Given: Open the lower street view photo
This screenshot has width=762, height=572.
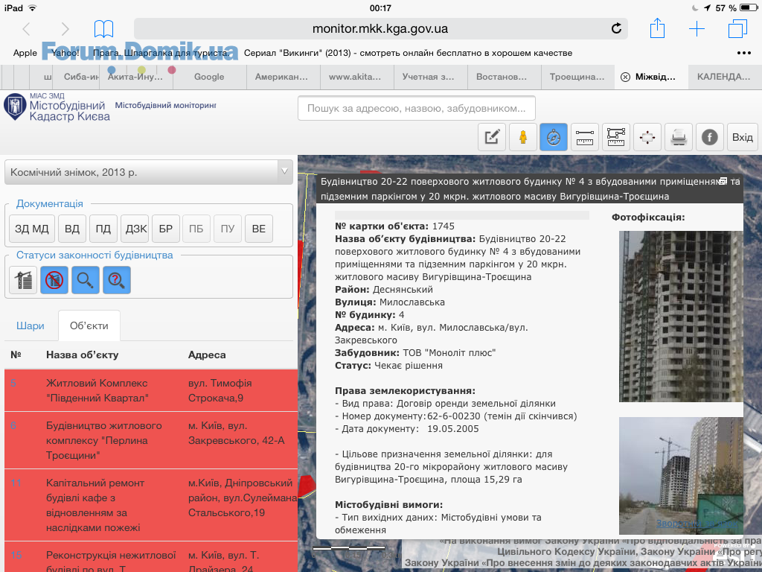Looking at the screenshot, I should (x=681, y=476).
